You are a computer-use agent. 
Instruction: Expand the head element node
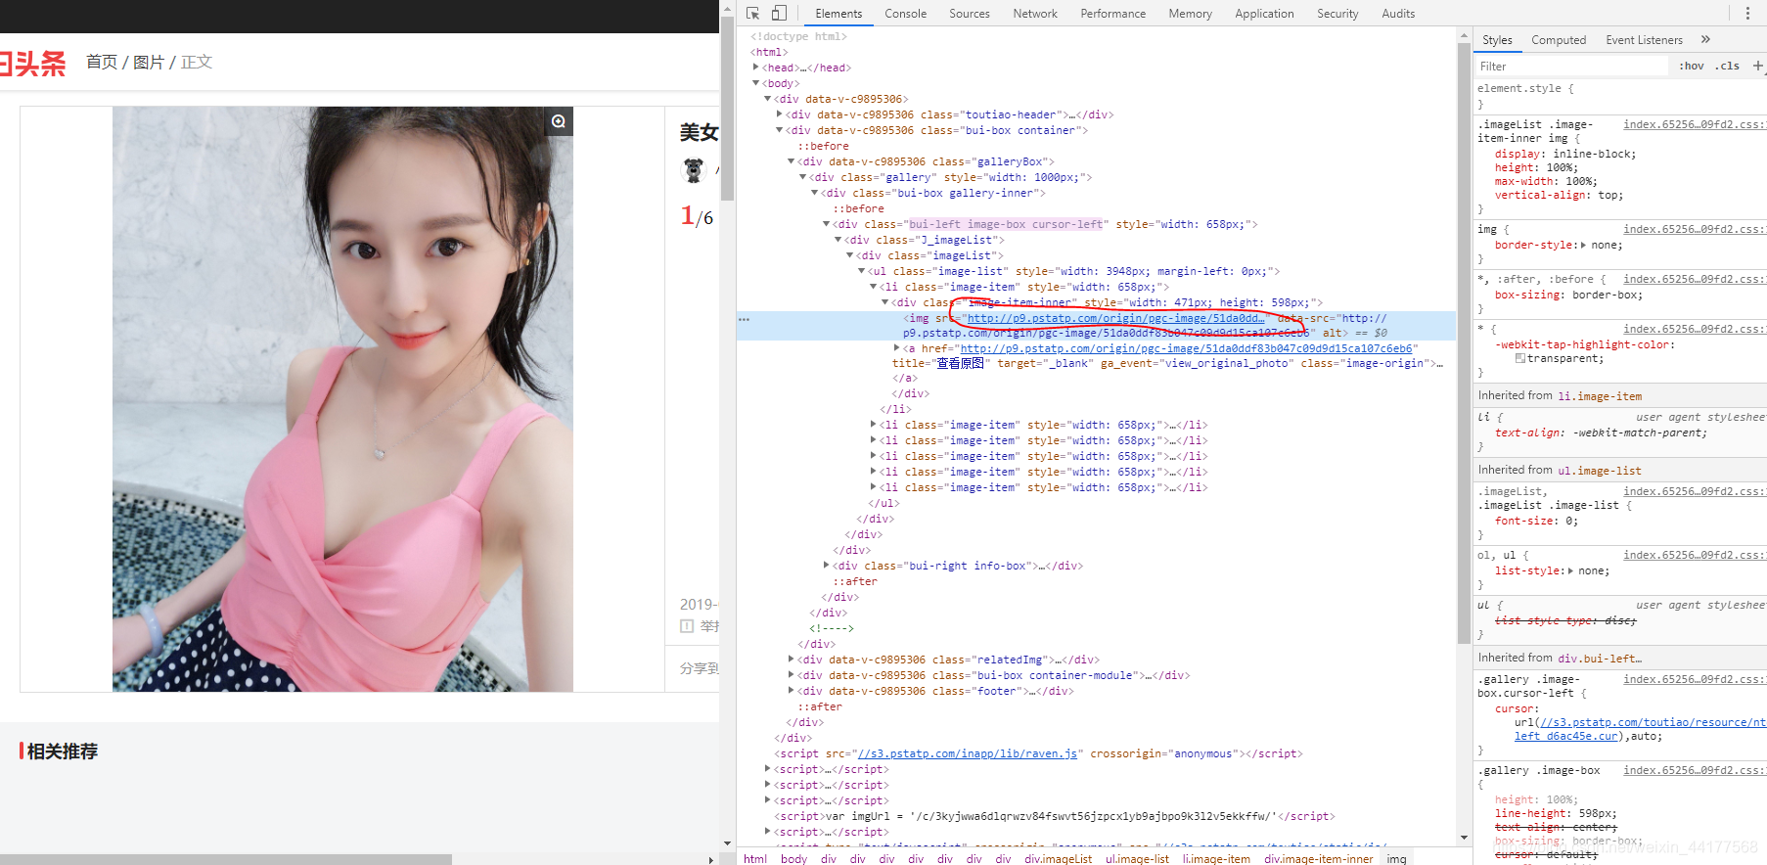pos(756,68)
